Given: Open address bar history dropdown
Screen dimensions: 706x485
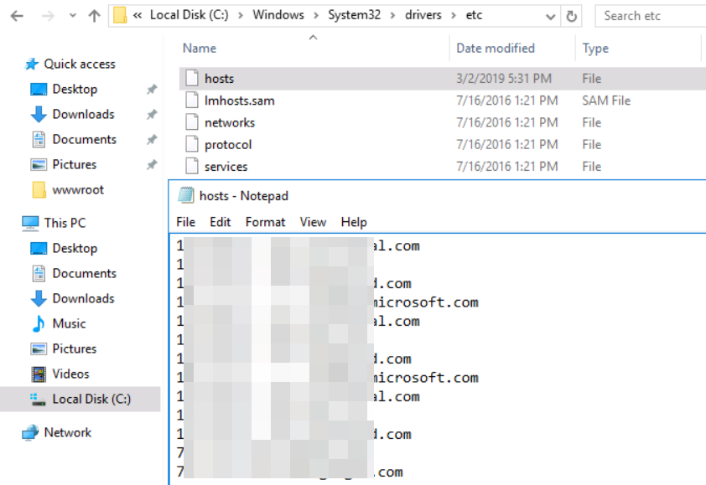Looking at the screenshot, I should (550, 17).
